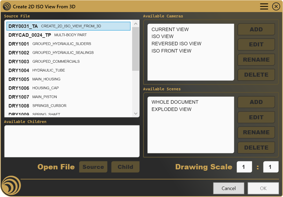Select DRY1007 MAIN_PISTON row
Viewport: 283px width, 197px height.
pos(68,97)
